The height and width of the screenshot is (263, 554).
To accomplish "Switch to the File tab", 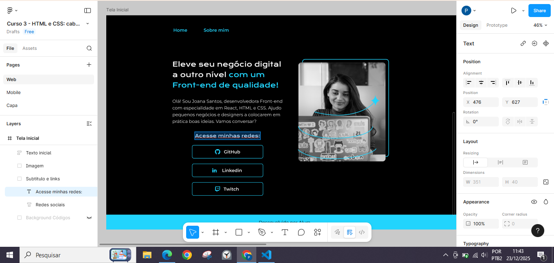I will (x=10, y=48).
